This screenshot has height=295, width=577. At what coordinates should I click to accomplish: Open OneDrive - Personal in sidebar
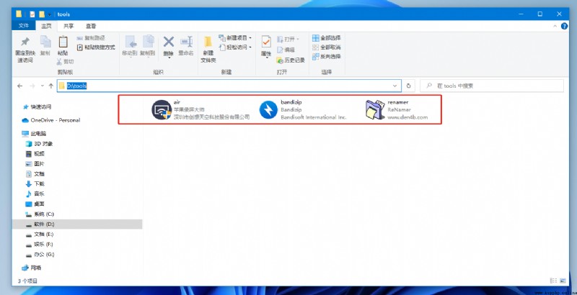click(x=51, y=120)
